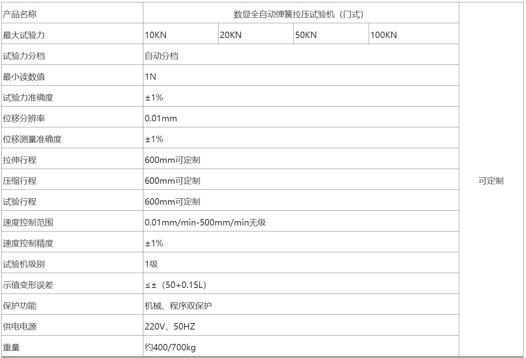Screen dimensions: 526x358
Task: Click the 220V，50HZ power value
Action: [x=170, y=327]
